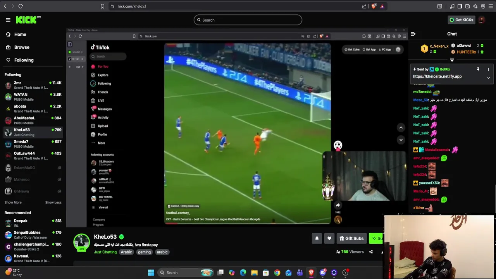Open the Brave VPN shield icon
Viewport: 496px width, 279px height.
(483, 6)
